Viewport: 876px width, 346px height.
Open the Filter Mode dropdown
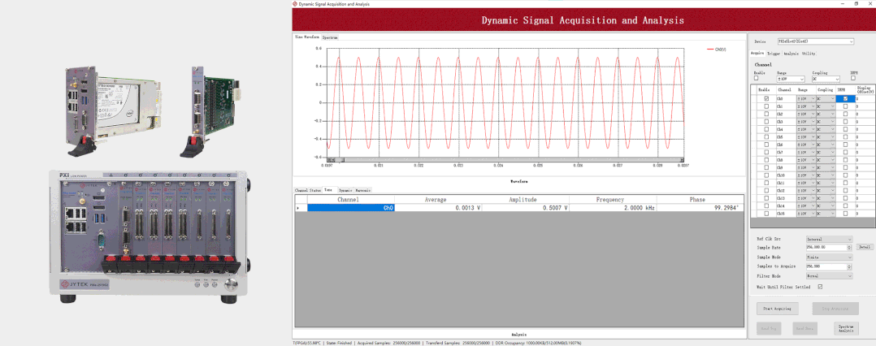point(829,275)
